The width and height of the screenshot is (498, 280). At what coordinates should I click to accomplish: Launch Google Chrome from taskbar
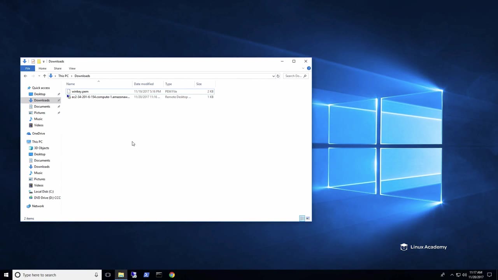tap(172, 275)
